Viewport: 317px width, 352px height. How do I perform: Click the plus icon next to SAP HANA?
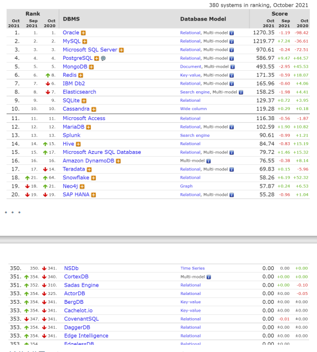(x=94, y=195)
